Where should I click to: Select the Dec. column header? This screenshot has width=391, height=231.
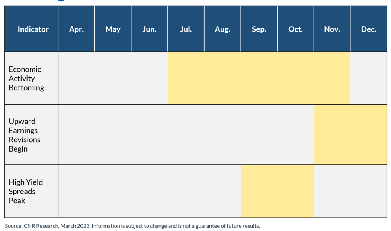(x=369, y=29)
